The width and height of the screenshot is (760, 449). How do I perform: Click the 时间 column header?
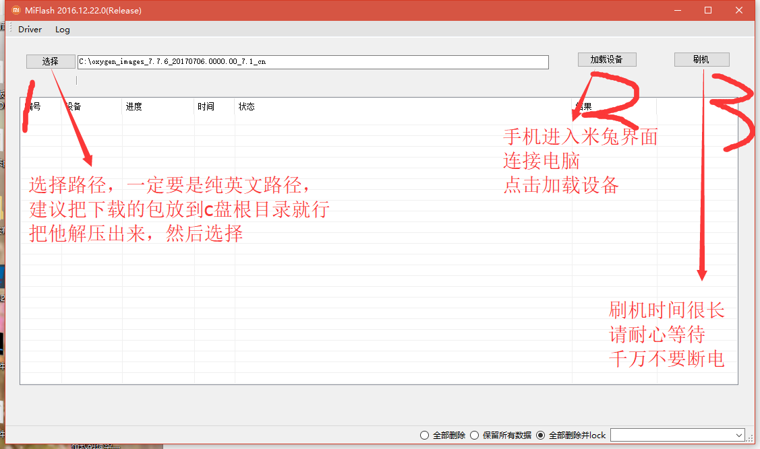tap(214, 106)
